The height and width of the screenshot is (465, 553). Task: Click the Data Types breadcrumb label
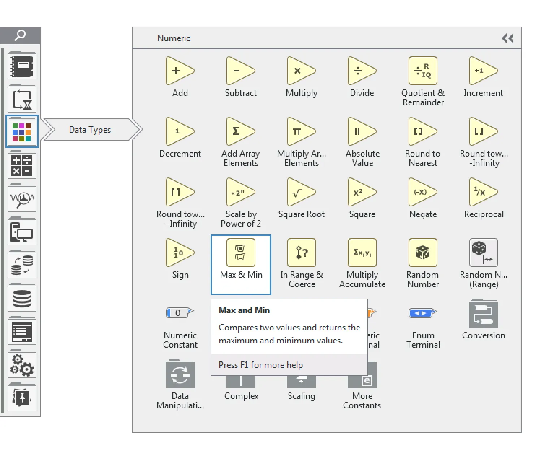click(90, 130)
